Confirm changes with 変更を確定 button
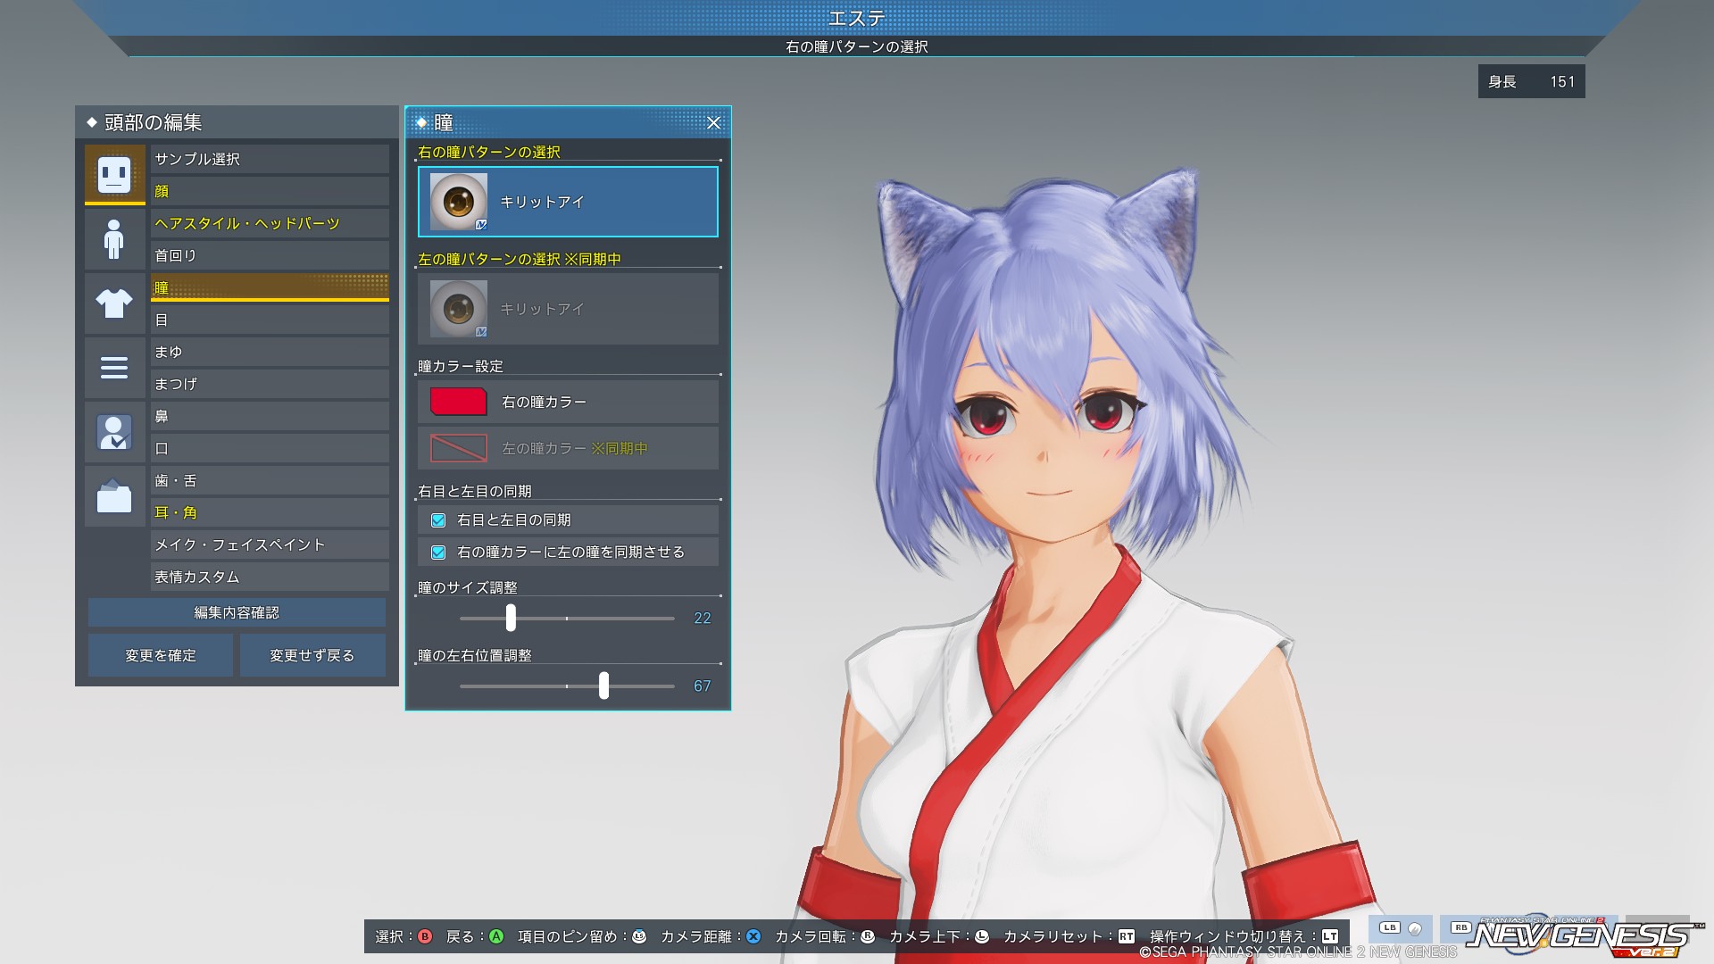1714x964 pixels. (x=161, y=655)
